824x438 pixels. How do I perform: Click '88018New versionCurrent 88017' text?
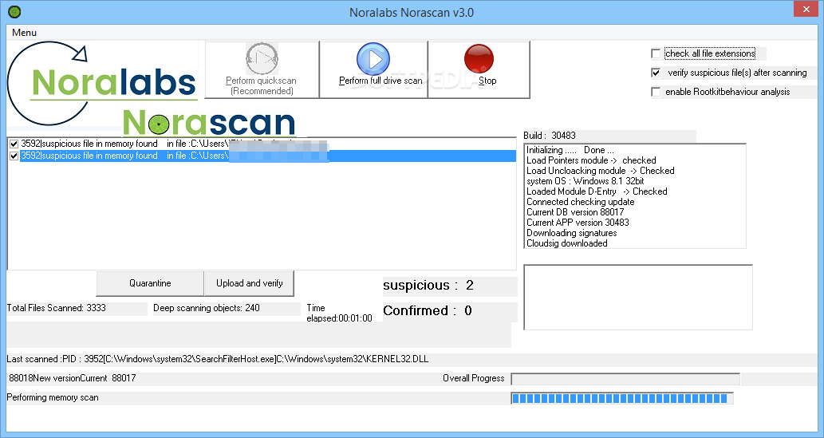coord(73,378)
